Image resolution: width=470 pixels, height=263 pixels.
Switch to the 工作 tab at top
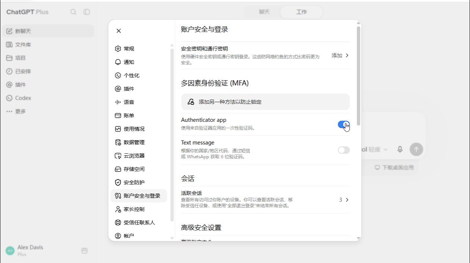[301, 12]
